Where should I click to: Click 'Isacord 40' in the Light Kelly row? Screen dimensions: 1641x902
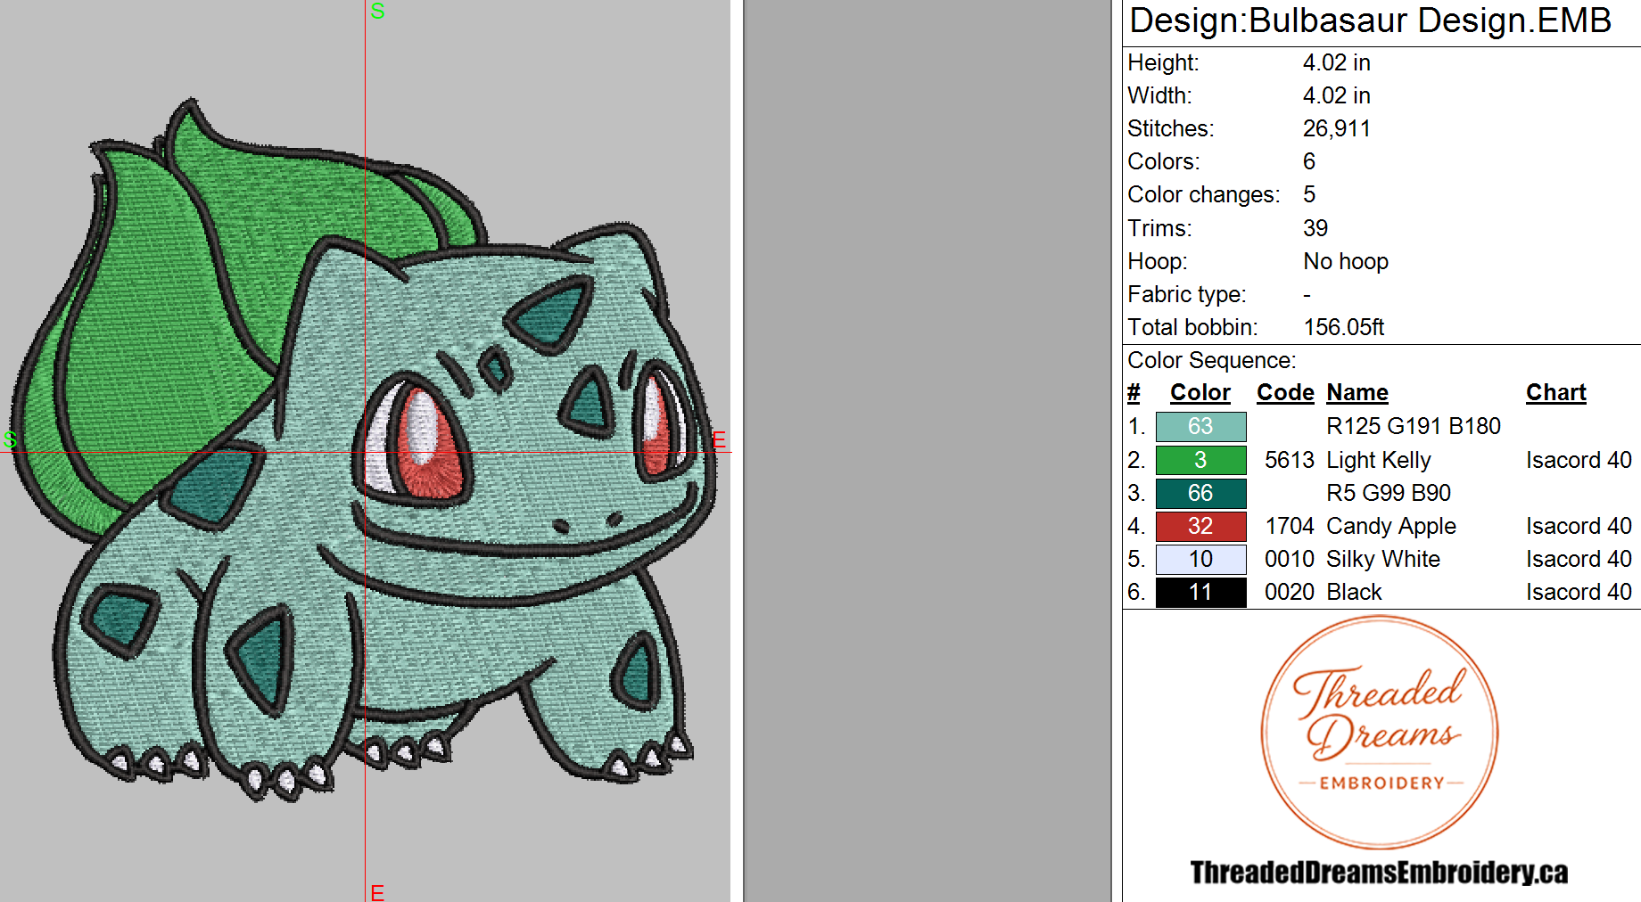point(1579,460)
